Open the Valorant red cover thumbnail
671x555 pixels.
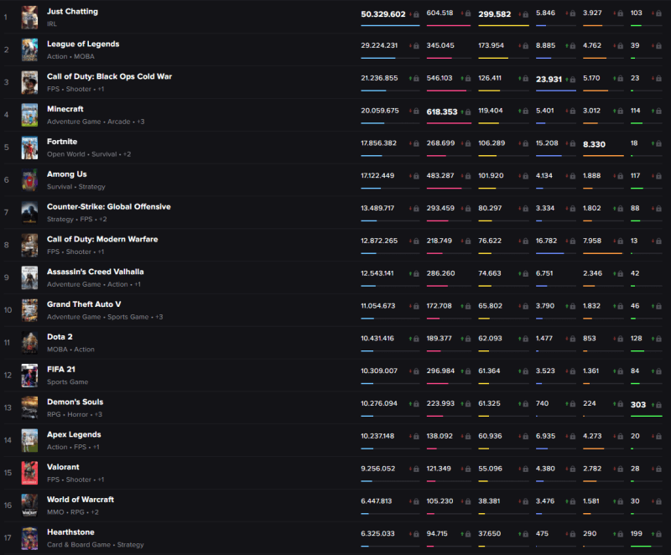[29, 473]
